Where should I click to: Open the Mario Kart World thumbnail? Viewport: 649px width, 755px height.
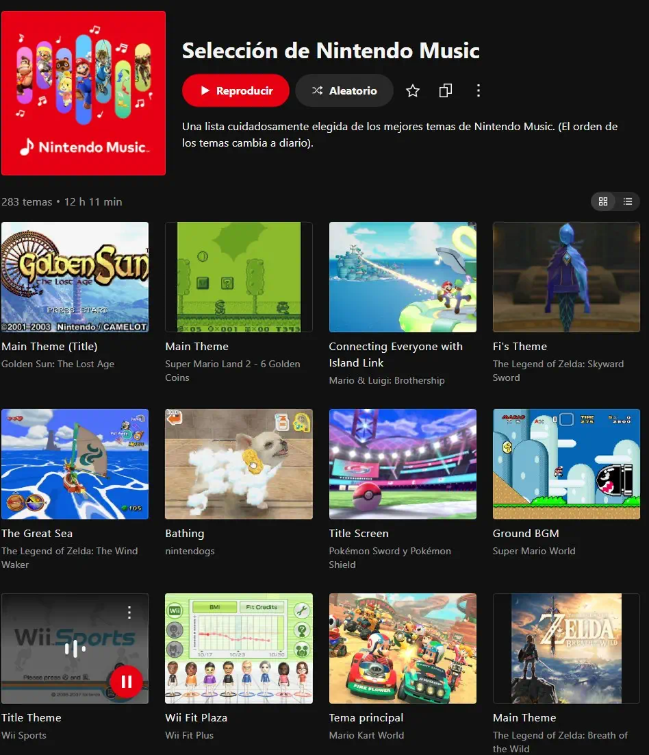[403, 649]
